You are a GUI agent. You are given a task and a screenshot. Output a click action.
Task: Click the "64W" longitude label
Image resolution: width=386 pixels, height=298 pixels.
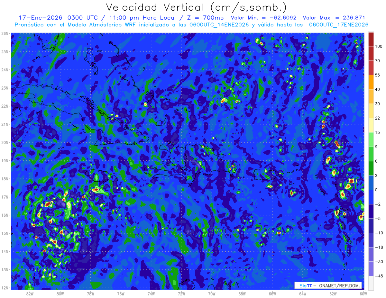(303, 293)
